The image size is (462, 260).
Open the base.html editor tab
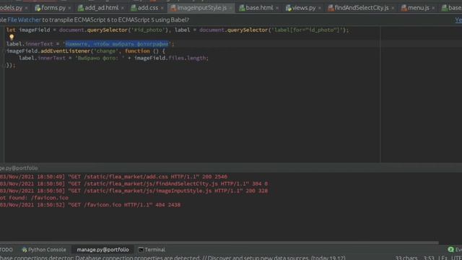pos(259,8)
